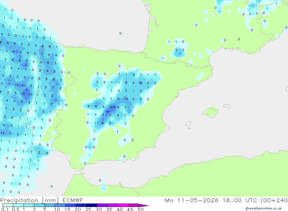Click the 40–45 mm magenta legend box
Viewport: 288px width, 211px height.
(x=123, y=205)
